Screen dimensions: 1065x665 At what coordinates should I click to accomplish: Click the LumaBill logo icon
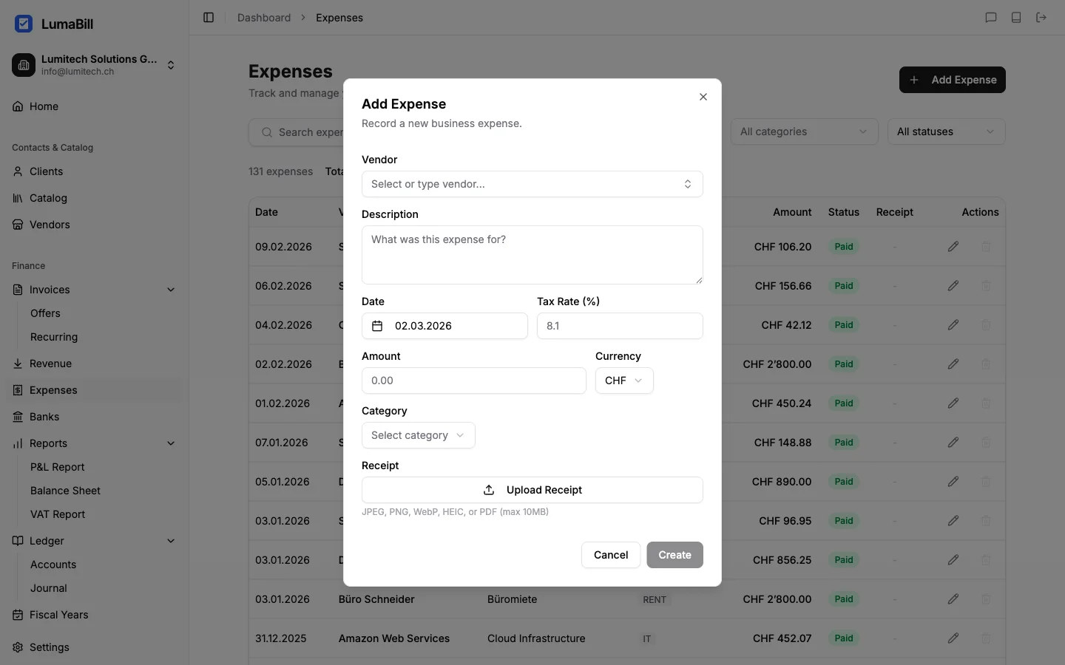point(24,24)
